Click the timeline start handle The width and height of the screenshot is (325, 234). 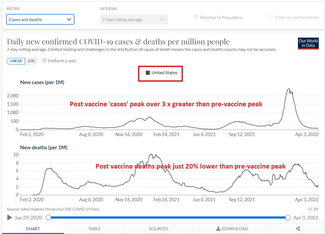(x=48, y=217)
